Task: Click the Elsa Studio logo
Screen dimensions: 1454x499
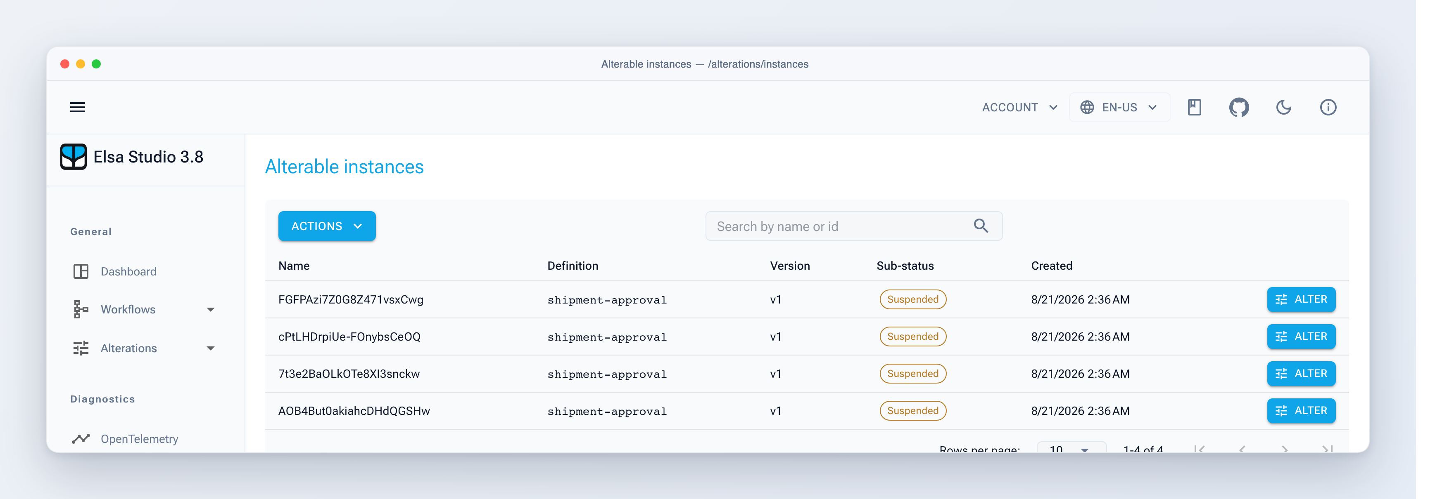Action: (74, 157)
